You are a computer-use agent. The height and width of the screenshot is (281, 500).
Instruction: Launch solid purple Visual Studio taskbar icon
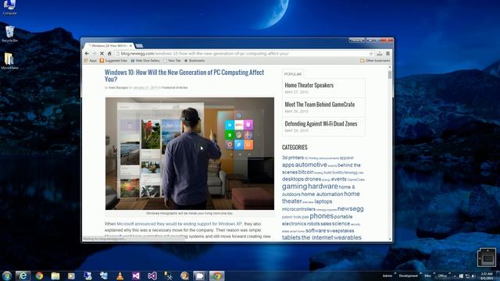coord(136,276)
